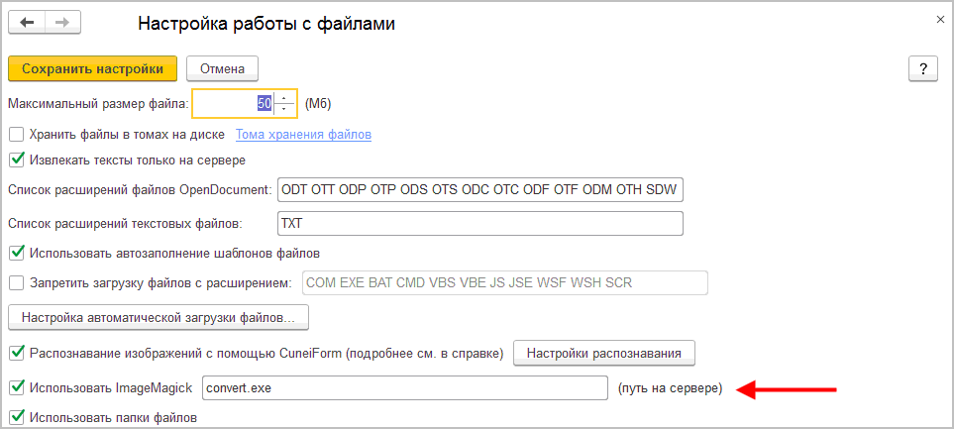Click the back navigation arrow
This screenshot has height=429, width=954.
27,24
